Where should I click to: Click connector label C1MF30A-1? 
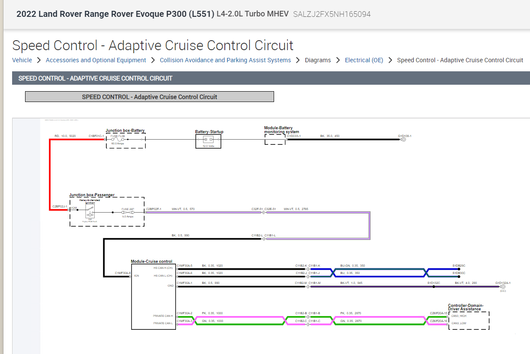tap(185, 283)
